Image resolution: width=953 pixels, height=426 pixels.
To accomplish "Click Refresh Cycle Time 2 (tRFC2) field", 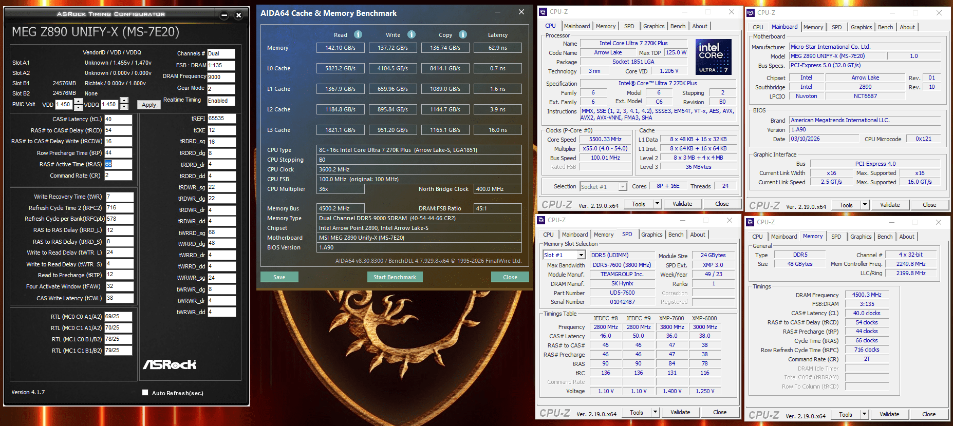I will click(120, 208).
